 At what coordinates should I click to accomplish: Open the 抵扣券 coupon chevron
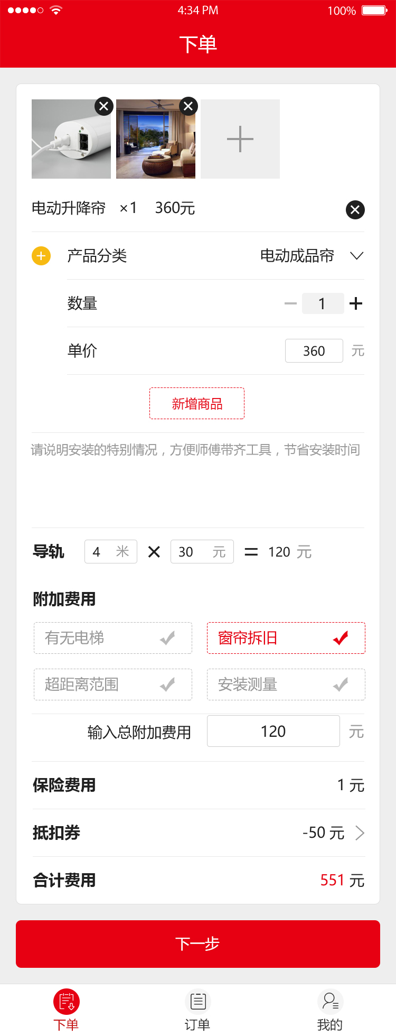(x=360, y=833)
